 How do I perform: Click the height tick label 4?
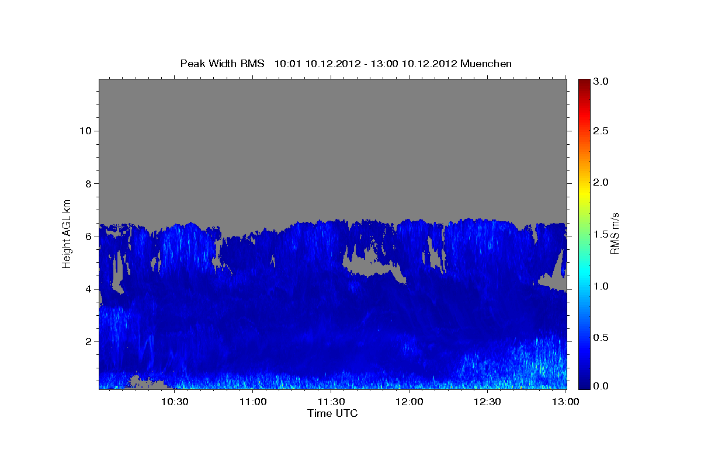(x=87, y=288)
